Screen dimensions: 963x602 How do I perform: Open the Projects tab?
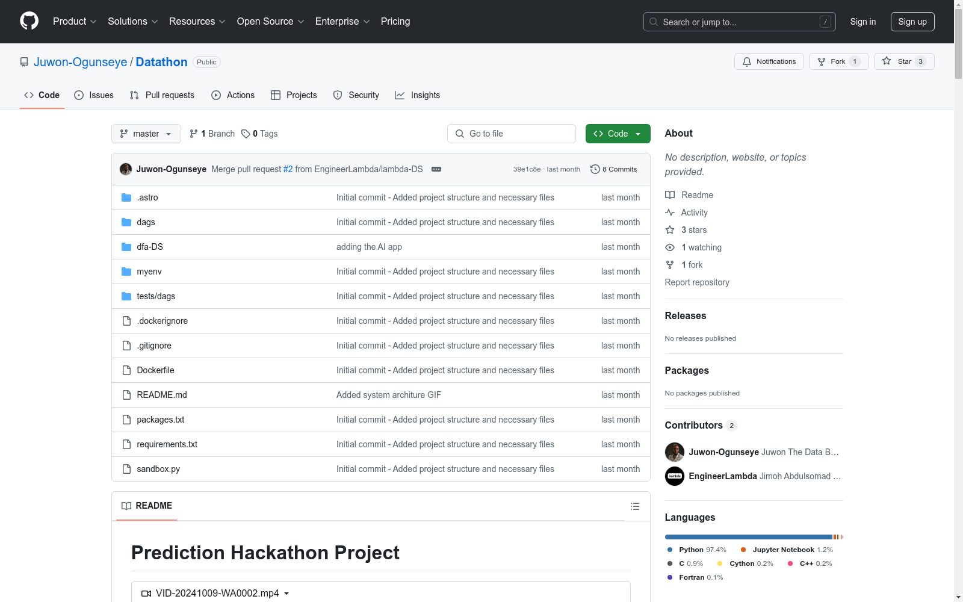pyautogui.click(x=294, y=95)
